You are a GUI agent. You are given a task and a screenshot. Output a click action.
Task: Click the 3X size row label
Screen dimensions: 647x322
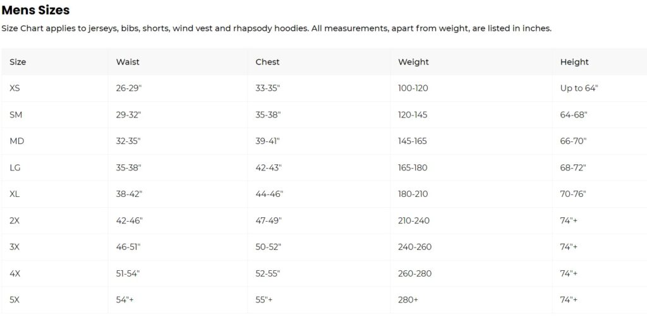click(x=15, y=247)
